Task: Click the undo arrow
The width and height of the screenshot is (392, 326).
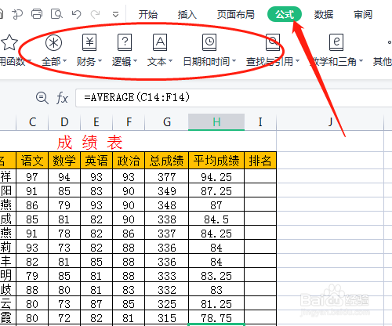Action: pyautogui.click(x=76, y=14)
